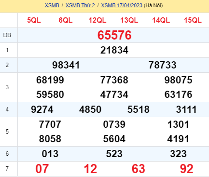Click third prize number 47734

[114, 95]
